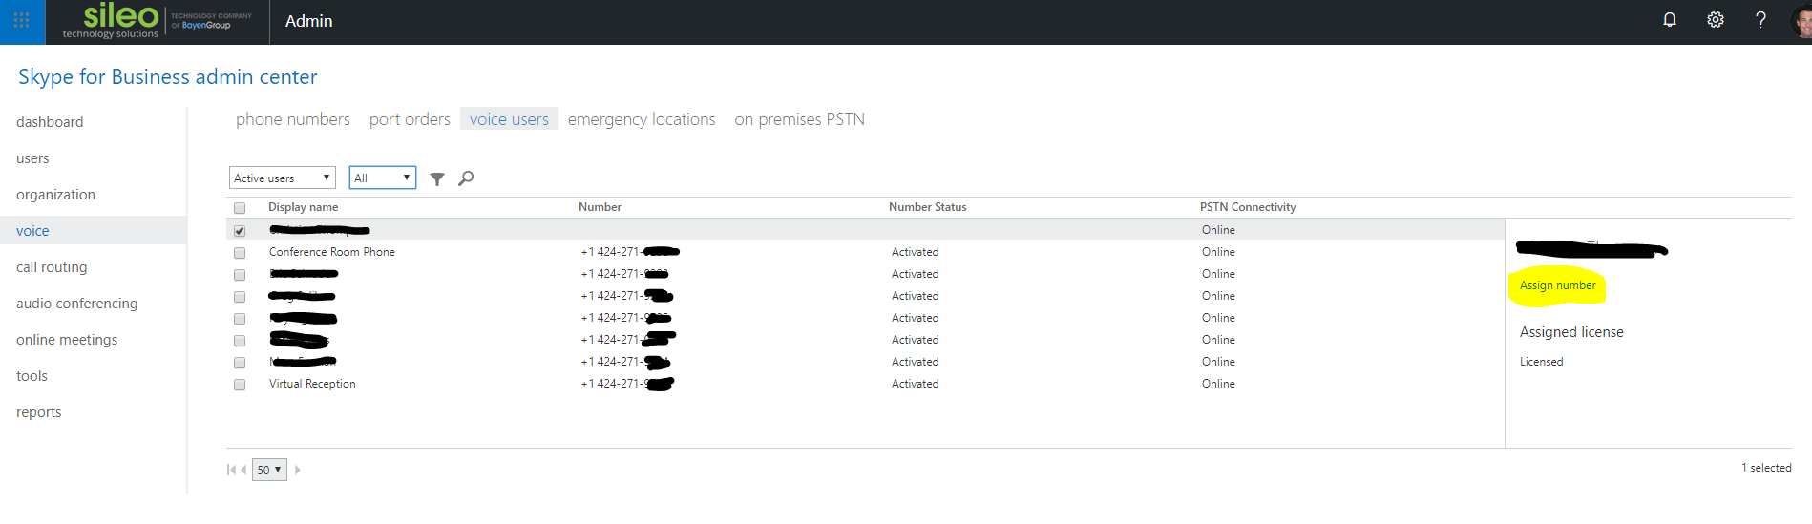Sort by Number column header
The width and height of the screenshot is (1812, 524).
pyautogui.click(x=600, y=207)
